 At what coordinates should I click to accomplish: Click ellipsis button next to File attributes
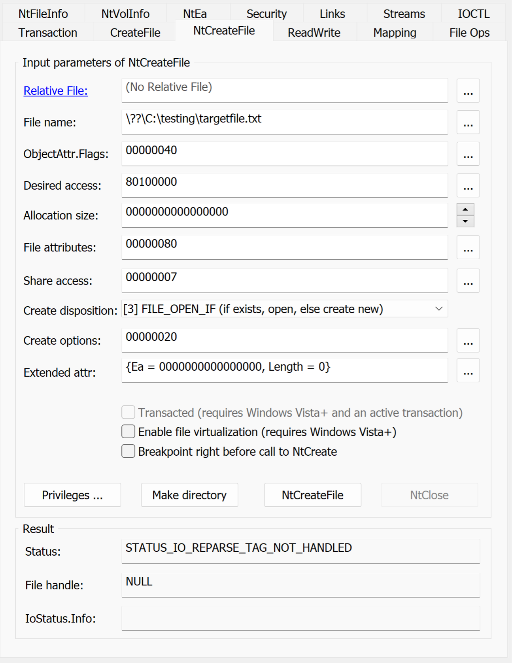(468, 248)
